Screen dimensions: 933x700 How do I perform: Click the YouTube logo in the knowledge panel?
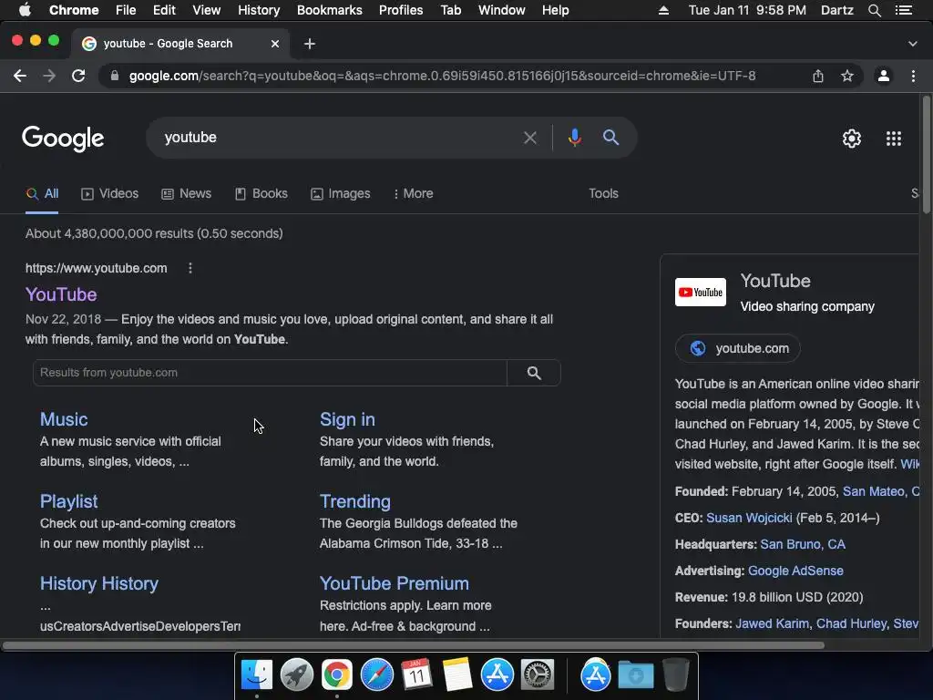701,292
